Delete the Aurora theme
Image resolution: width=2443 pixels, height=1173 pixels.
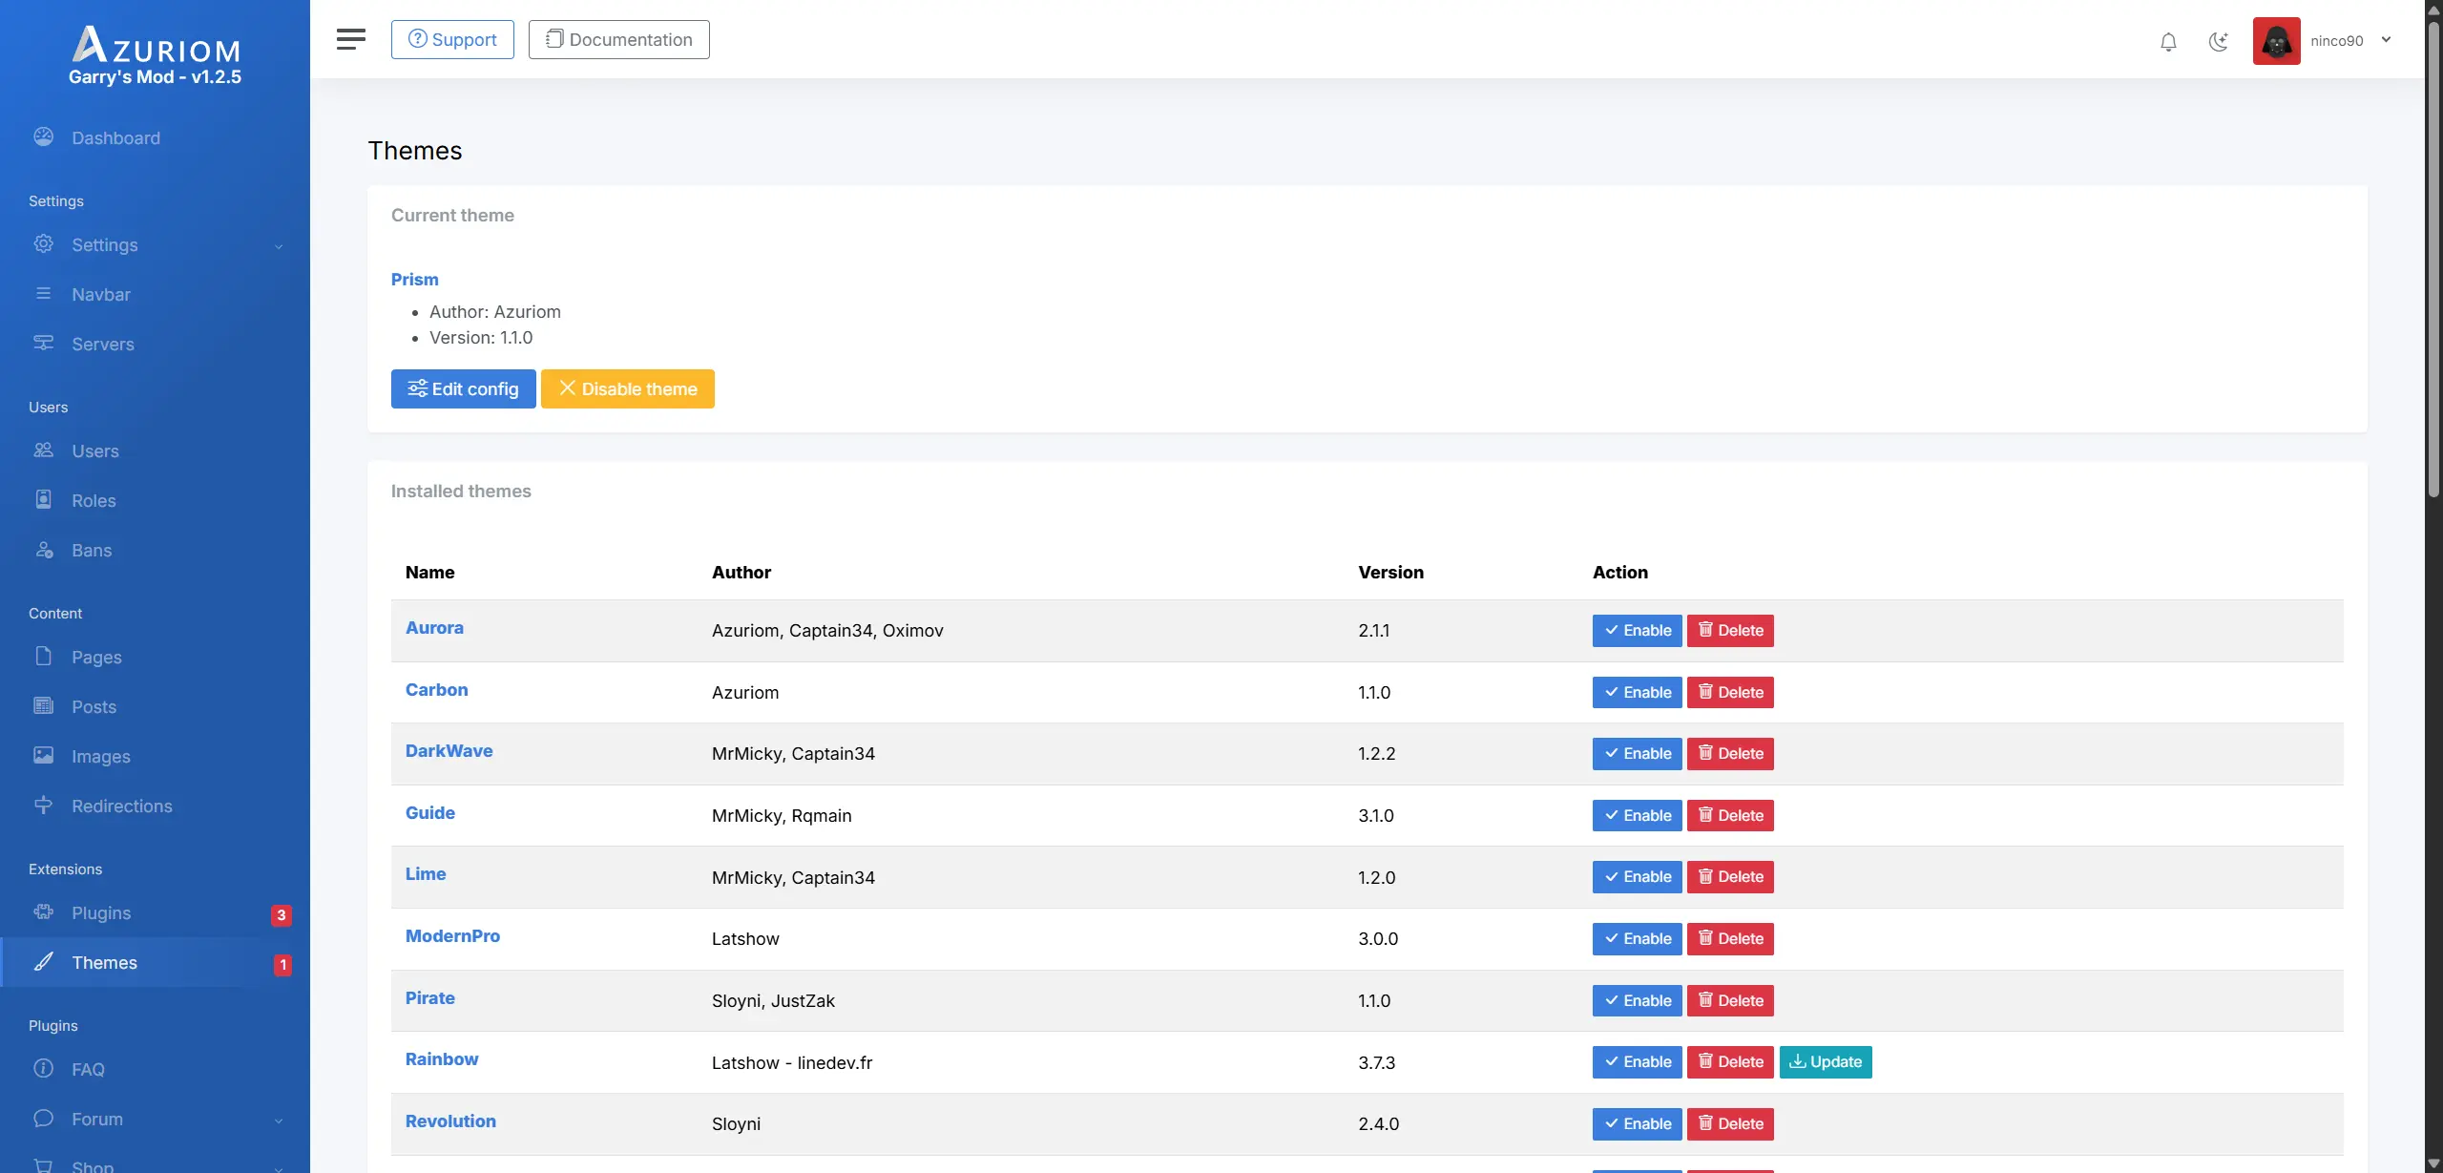[x=1730, y=630]
